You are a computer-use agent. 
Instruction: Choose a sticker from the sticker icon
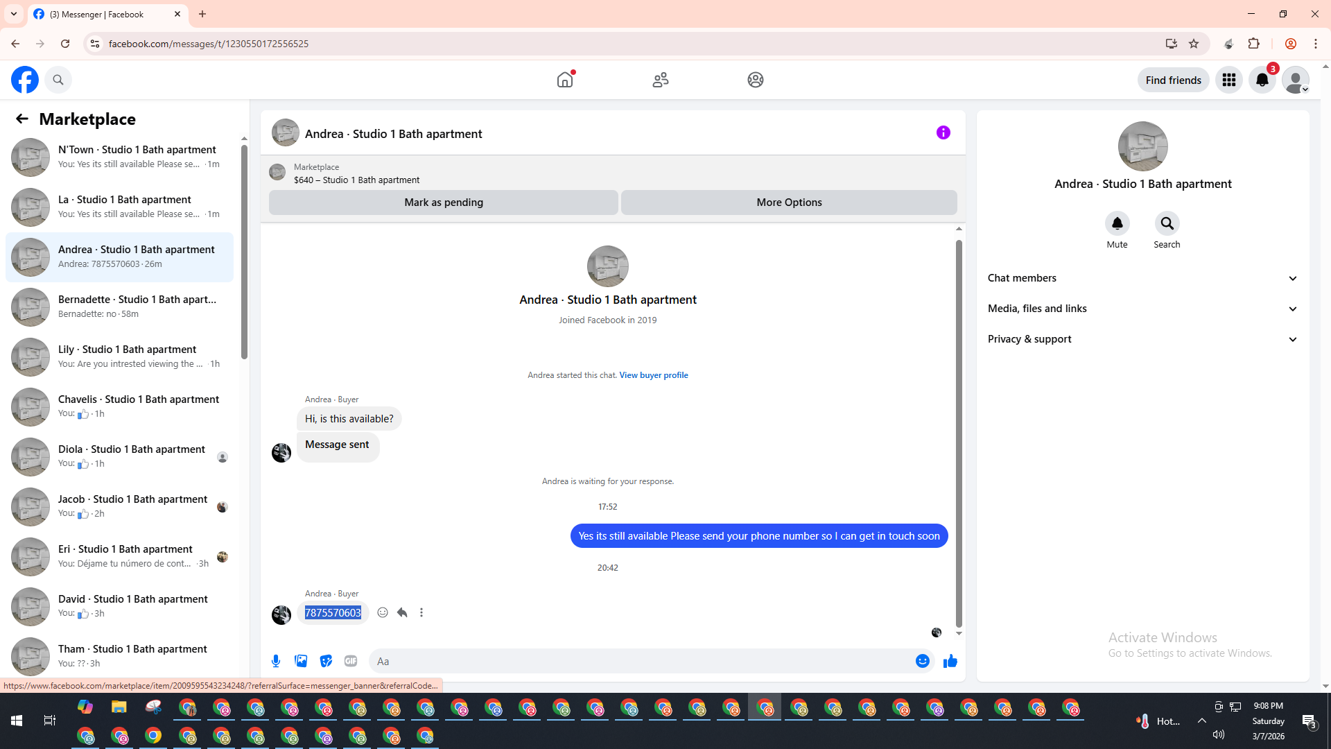pyautogui.click(x=326, y=661)
